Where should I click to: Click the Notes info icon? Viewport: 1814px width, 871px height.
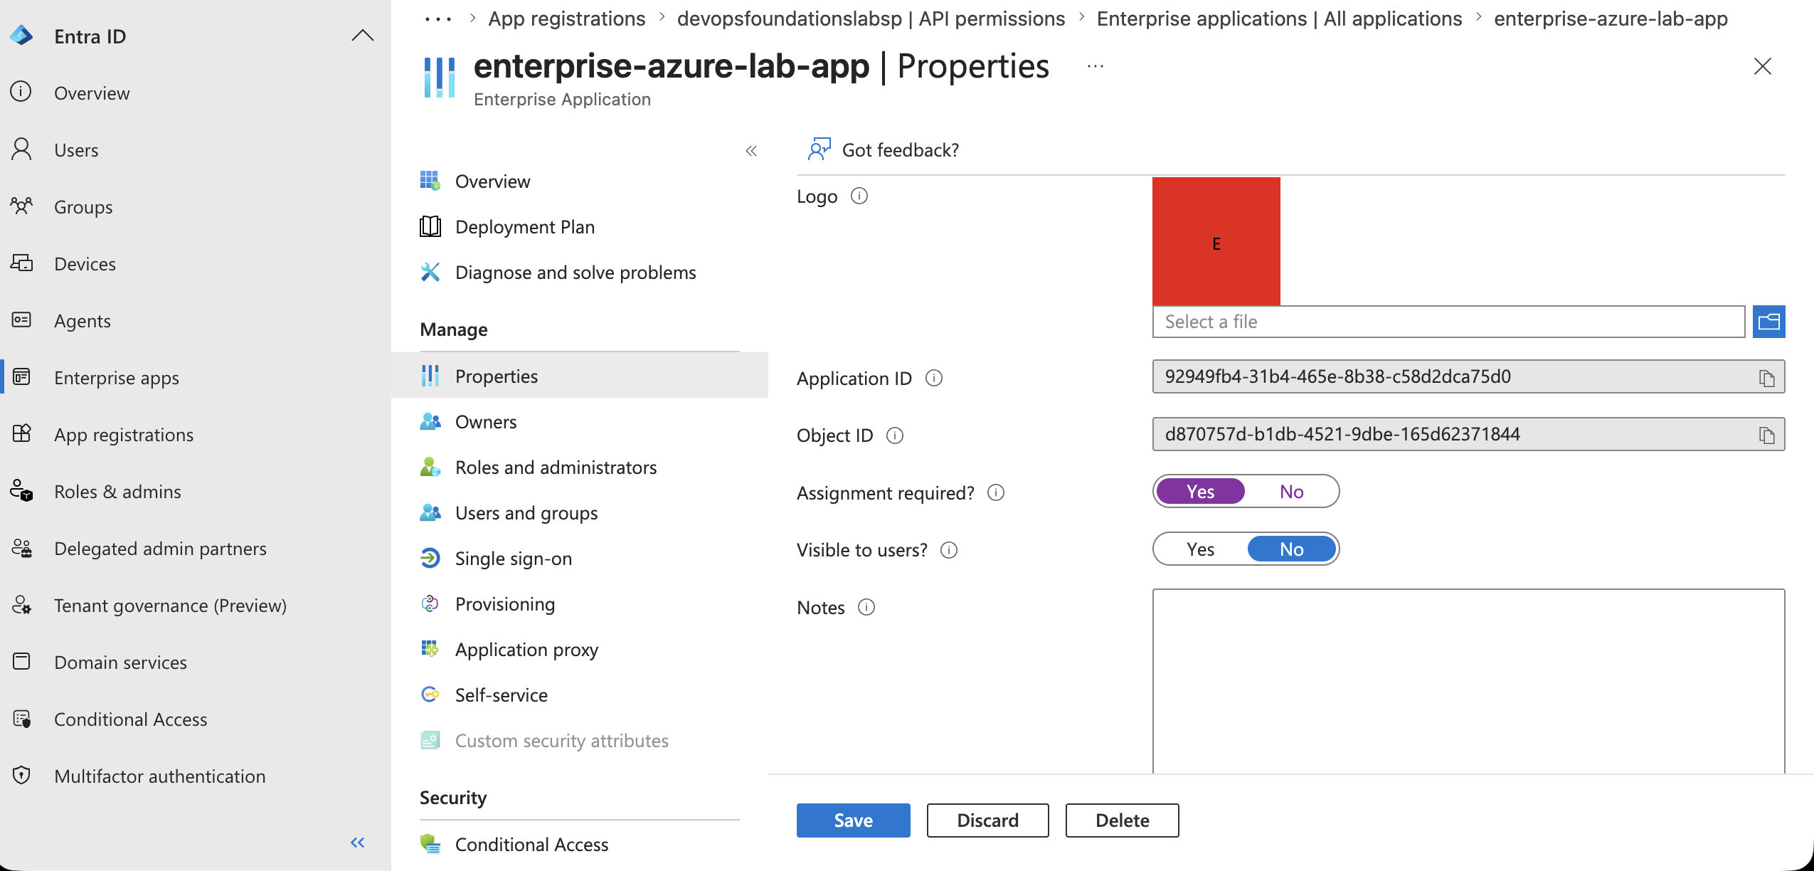click(866, 607)
